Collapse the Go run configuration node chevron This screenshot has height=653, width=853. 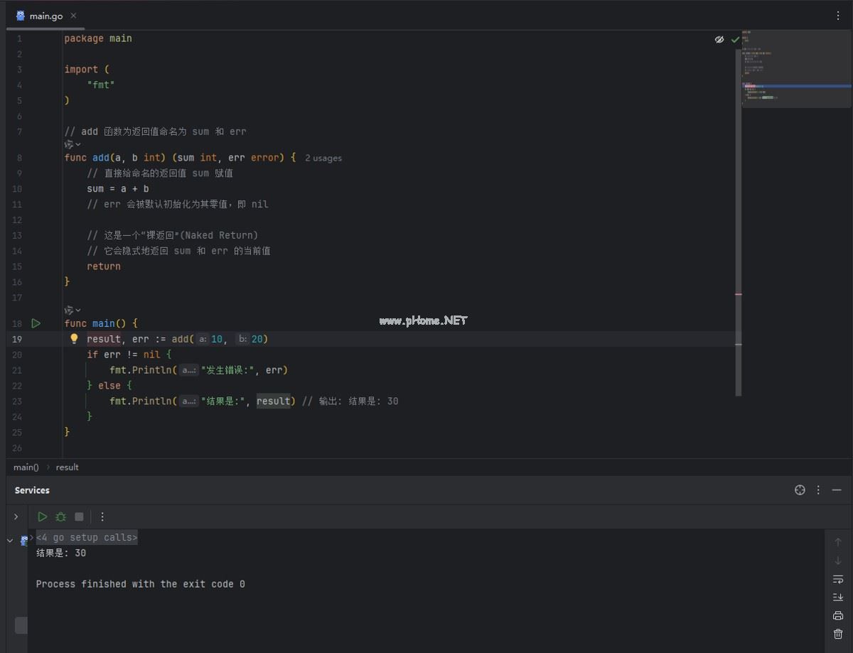pos(10,541)
